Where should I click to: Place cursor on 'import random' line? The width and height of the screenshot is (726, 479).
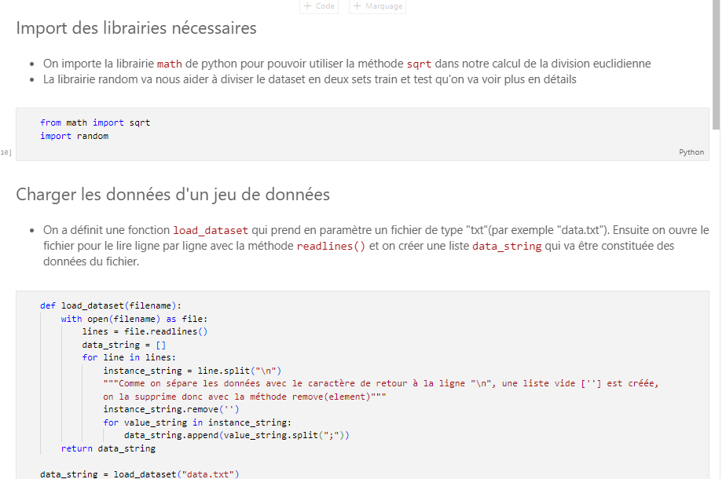pyautogui.click(x=74, y=136)
